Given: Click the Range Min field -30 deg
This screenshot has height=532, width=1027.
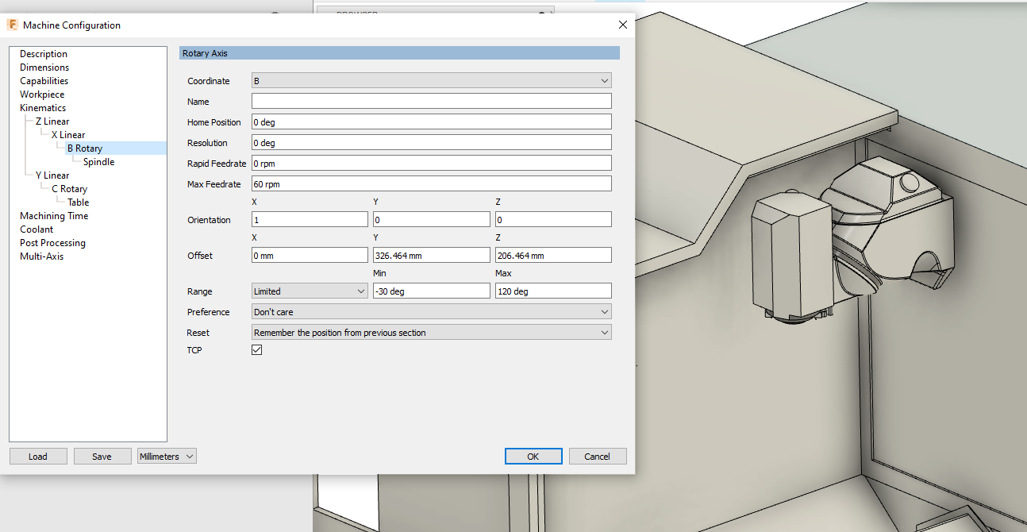Looking at the screenshot, I should pos(432,291).
